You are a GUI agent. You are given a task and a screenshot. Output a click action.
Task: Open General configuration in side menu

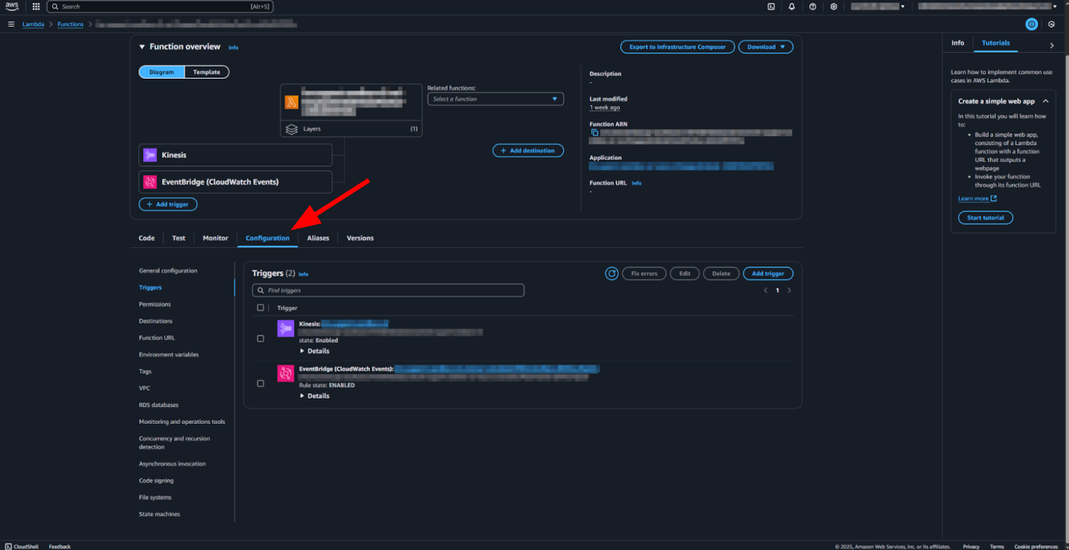click(168, 271)
